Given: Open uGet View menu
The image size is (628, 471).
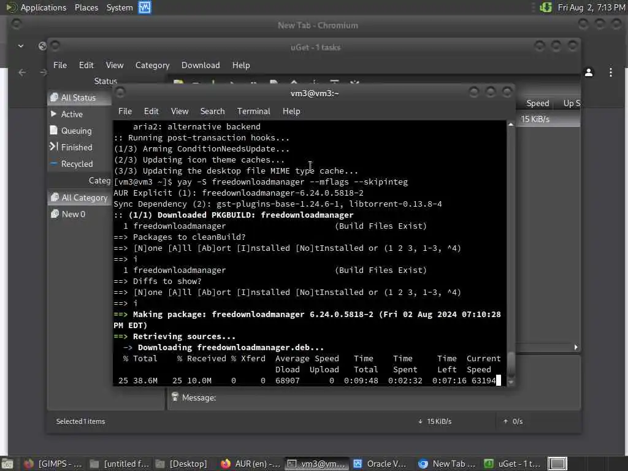Looking at the screenshot, I should [x=115, y=65].
